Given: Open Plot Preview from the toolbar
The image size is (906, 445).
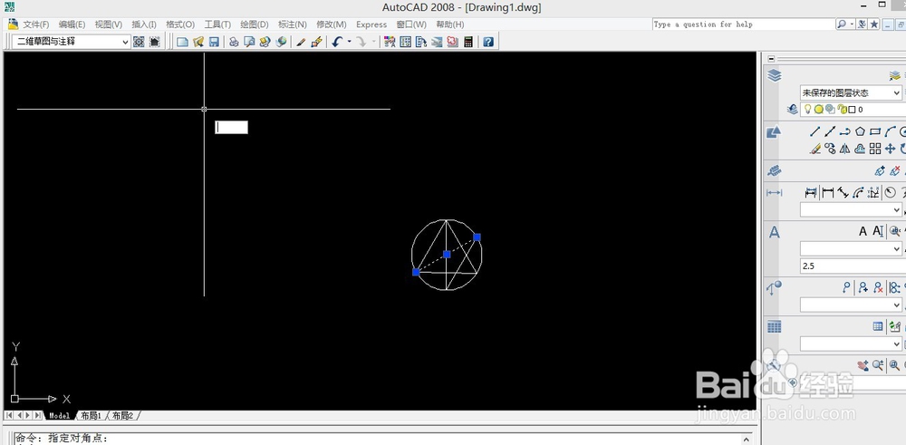Looking at the screenshot, I should [250, 42].
